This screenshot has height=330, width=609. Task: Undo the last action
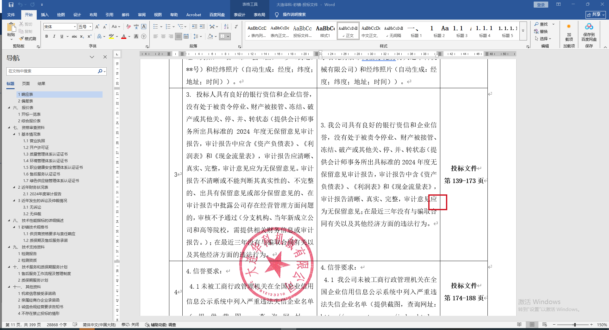[20, 5]
